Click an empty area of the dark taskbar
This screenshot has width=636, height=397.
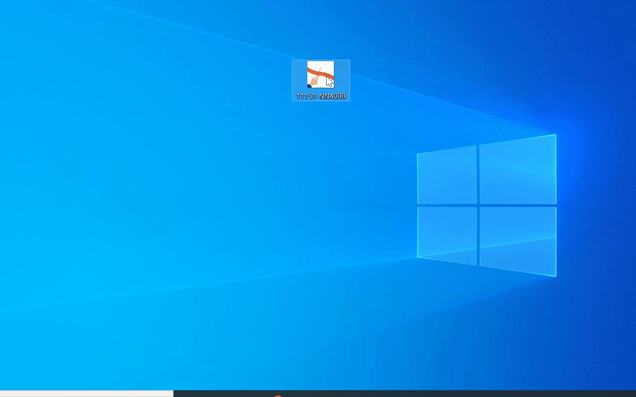click(x=402, y=394)
